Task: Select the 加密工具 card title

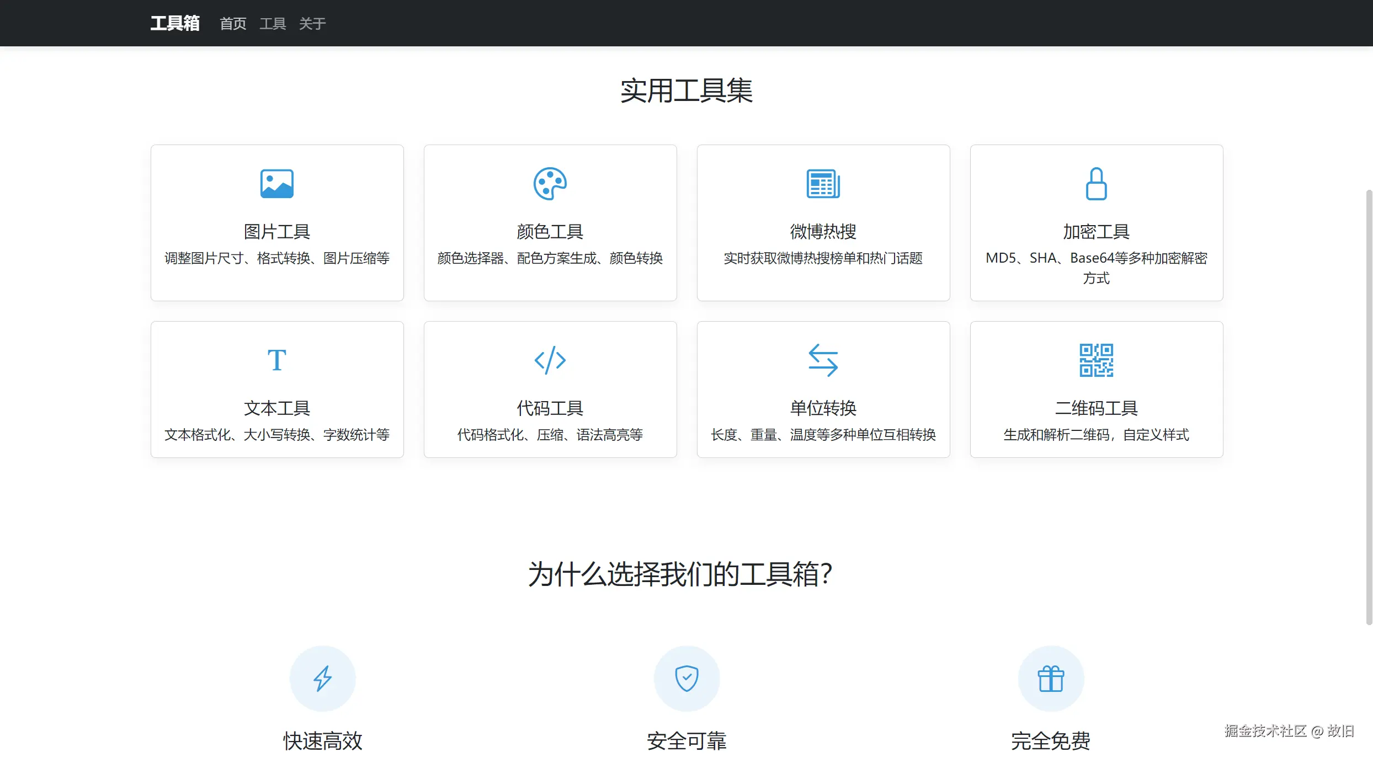Action: [1096, 232]
